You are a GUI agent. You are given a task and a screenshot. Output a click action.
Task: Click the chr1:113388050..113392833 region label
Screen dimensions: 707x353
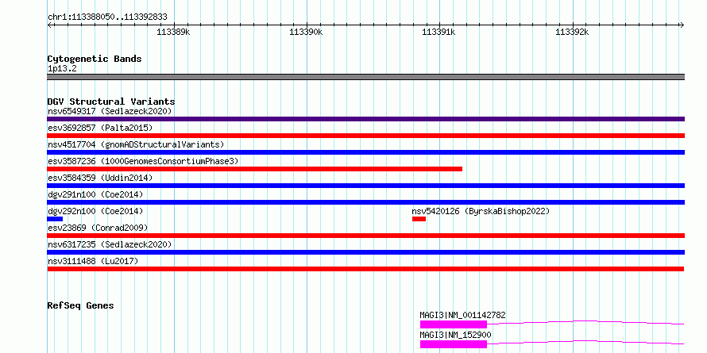click(x=107, y=17)
